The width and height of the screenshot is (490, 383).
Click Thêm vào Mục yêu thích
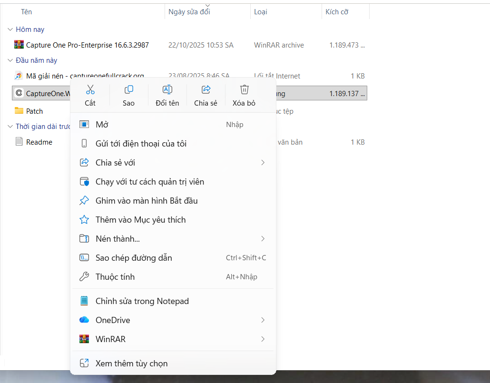pyautogui.click(x=140, y=220)
